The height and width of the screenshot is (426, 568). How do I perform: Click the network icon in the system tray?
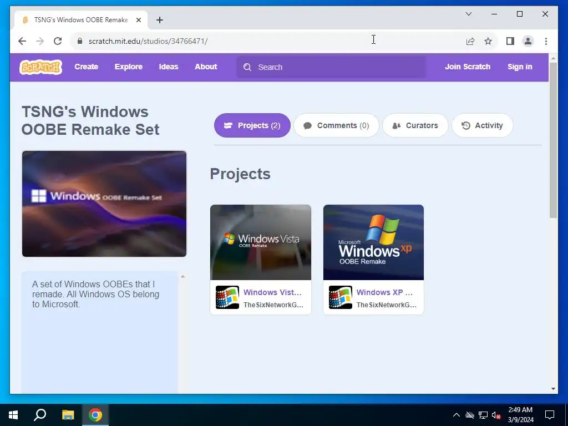[483, 415]
